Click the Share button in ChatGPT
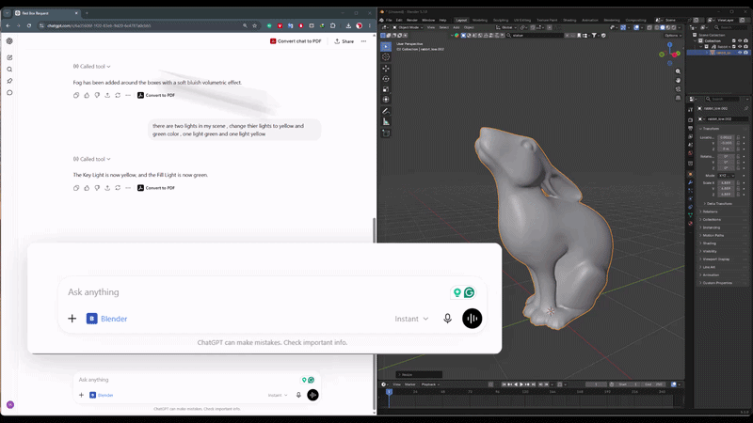The image size is (753, 423). coord(344,41)
